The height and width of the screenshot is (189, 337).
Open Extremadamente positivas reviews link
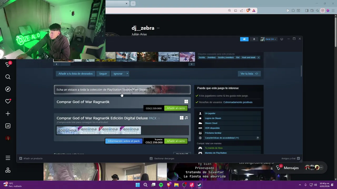[x=238, y=102]
